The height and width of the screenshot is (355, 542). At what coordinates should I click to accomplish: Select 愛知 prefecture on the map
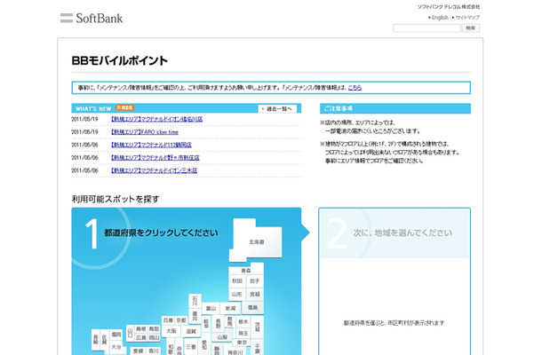(204, 344)
